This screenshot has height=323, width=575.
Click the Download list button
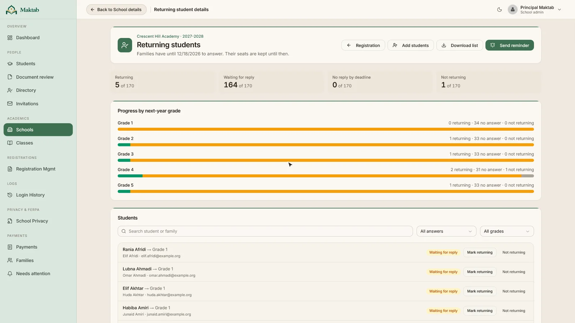click(460, 45)
